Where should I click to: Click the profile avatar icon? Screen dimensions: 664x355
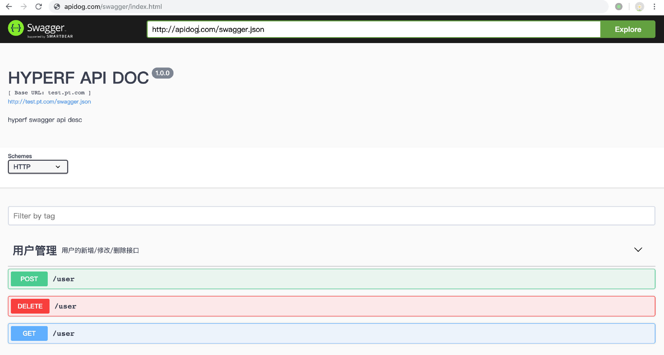(639, 7)
